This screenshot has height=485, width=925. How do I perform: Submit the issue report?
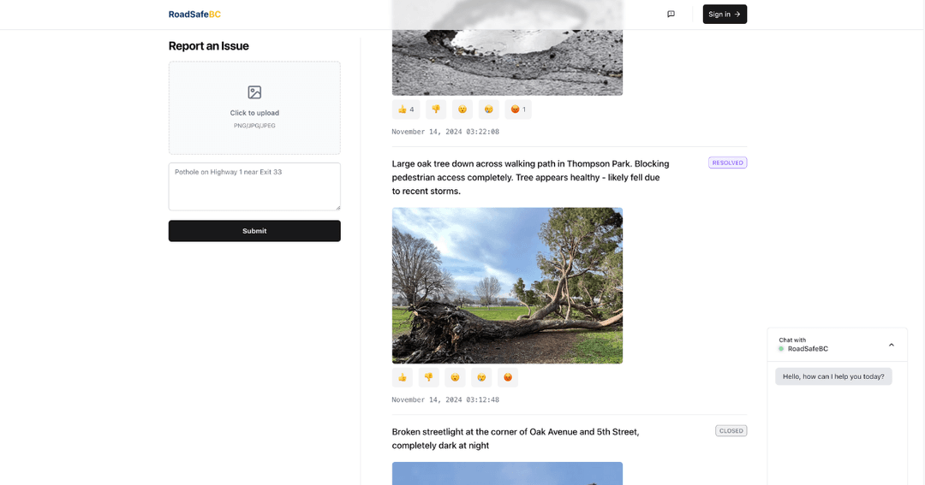(x=254, y=231)
